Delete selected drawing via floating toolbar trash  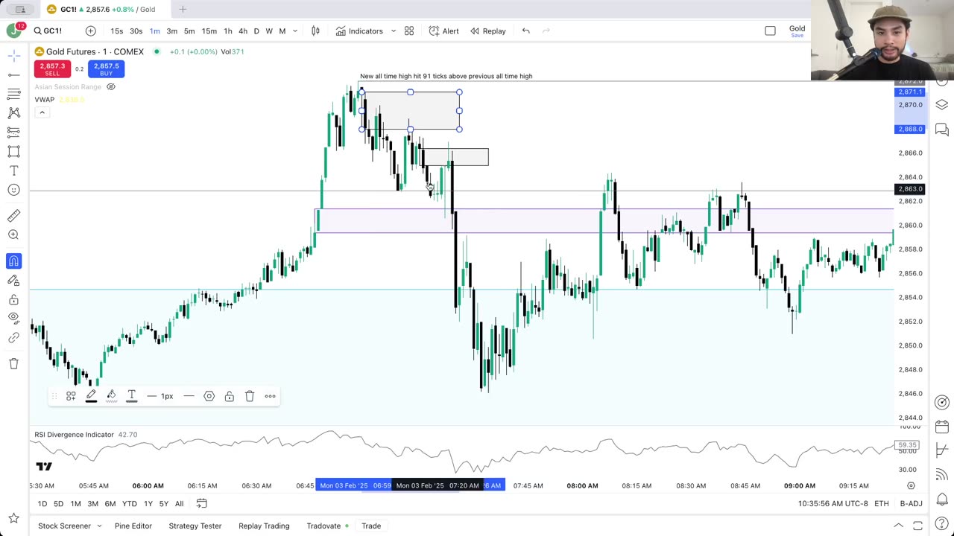click(250, 396)
